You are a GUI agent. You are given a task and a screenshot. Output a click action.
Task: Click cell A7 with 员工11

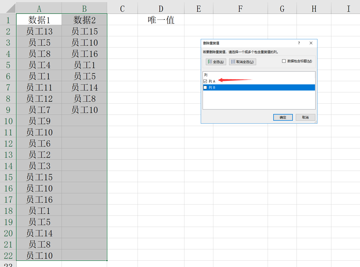click(39, 87)
